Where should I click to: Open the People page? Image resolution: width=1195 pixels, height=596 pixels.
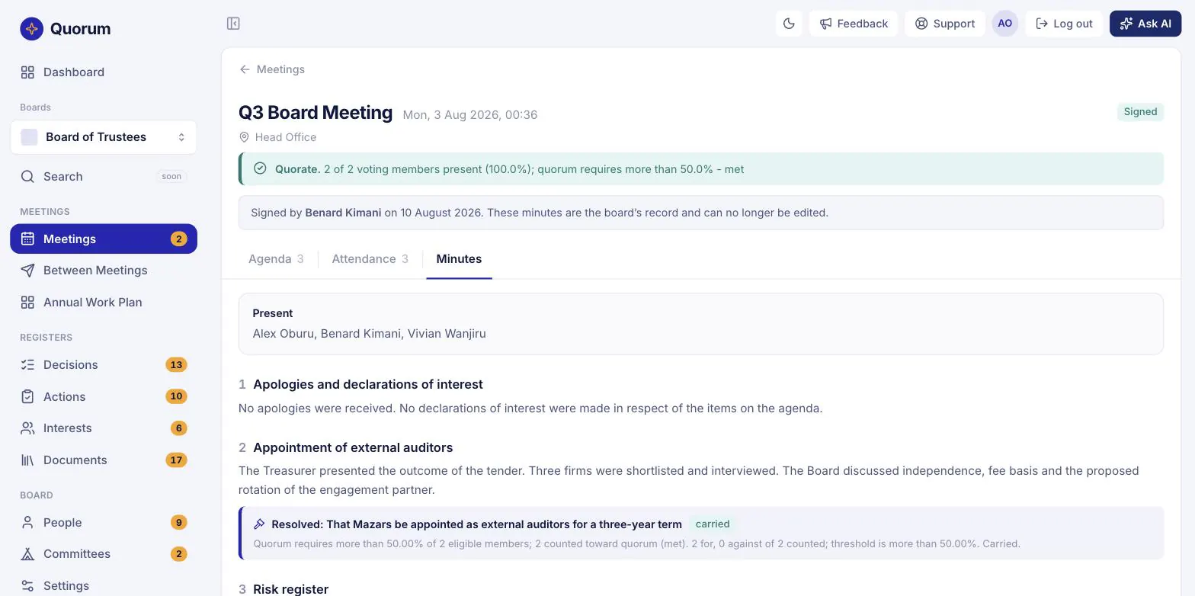coord(104,523)
